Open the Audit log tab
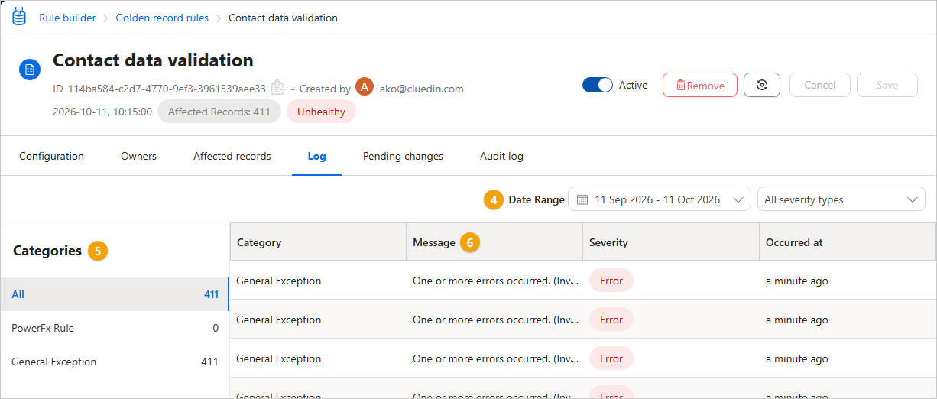937x399 pixels. (501, 156)
